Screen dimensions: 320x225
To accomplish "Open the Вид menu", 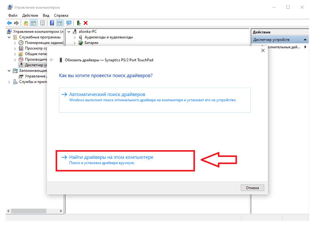I will [x=46, y=15].
